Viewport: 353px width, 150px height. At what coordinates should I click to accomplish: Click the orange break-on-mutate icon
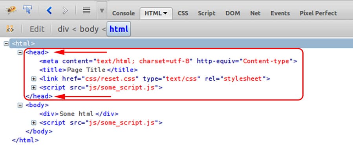click(10, 29)
